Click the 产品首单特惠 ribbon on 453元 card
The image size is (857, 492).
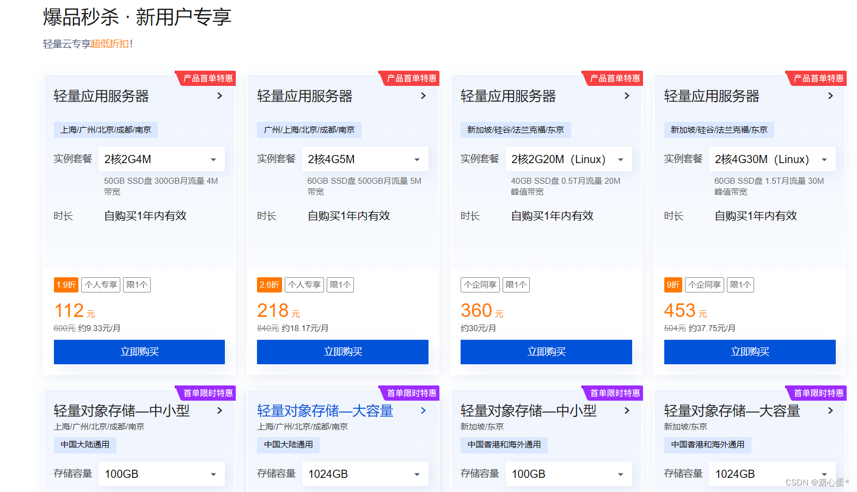816,78
